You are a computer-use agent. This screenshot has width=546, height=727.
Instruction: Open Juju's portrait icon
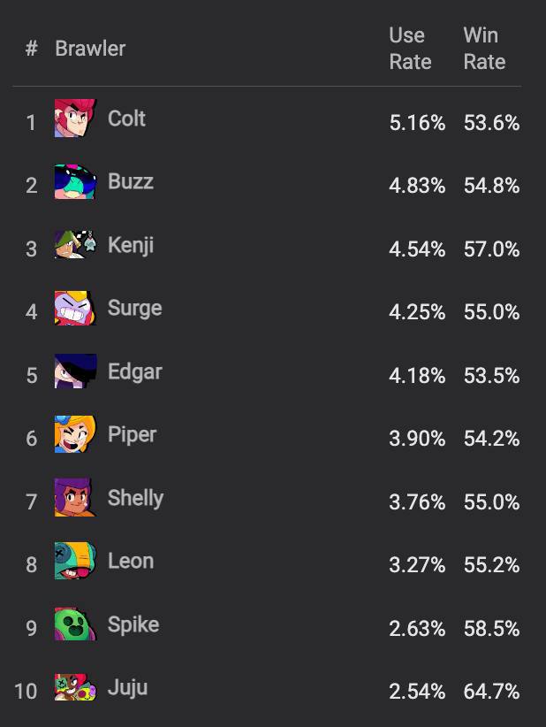coord(74,688)
